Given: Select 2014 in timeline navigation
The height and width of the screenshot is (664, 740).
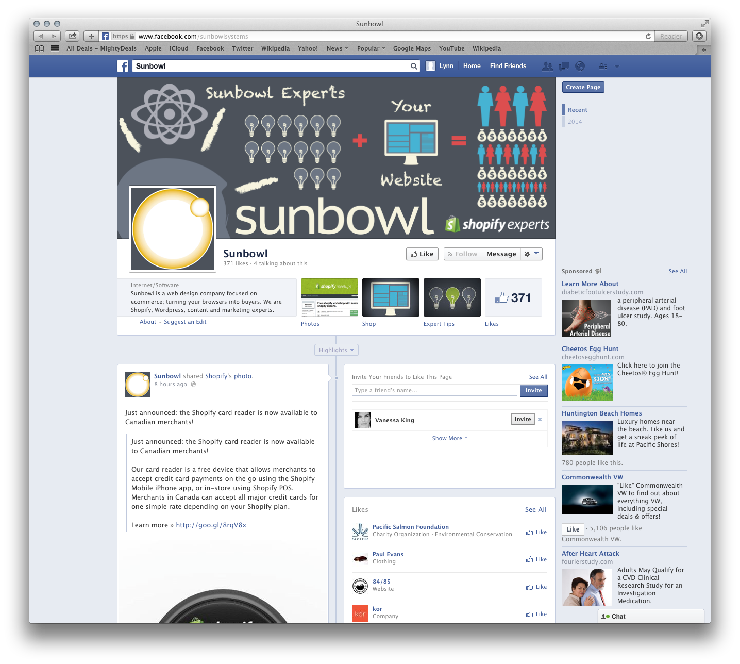Looking at the screenshot, I should [575, 122].
